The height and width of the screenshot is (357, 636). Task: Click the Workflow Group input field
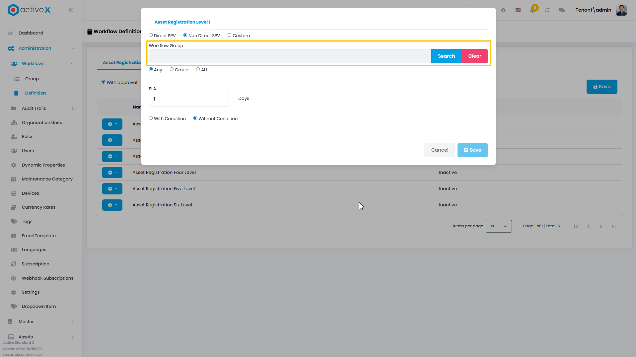[x=290, y=56]
